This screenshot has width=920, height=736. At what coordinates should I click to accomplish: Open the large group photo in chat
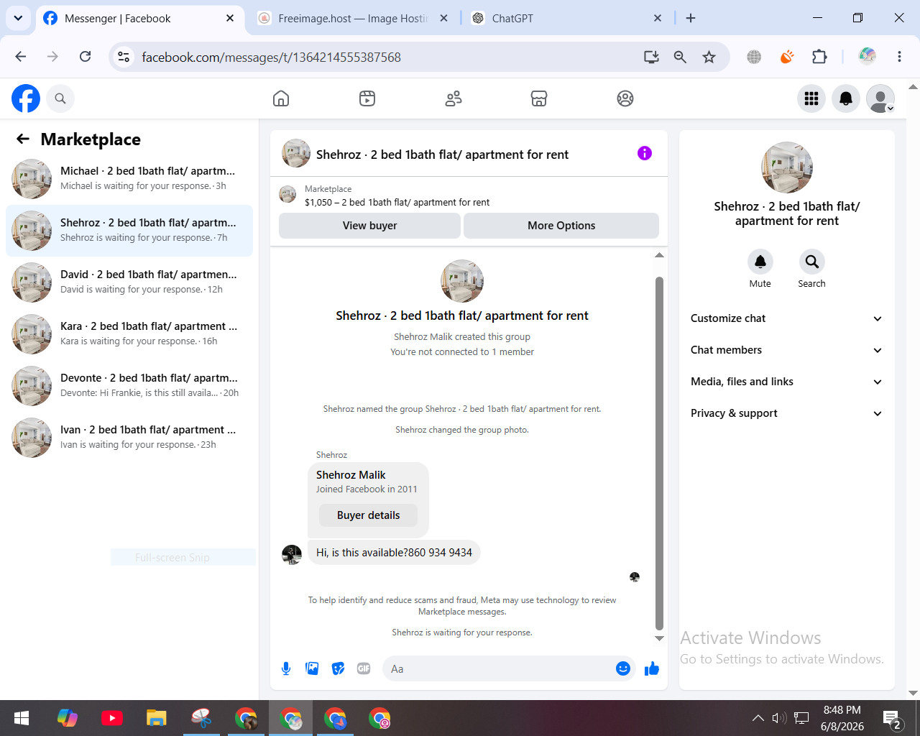tap(462, 281)
